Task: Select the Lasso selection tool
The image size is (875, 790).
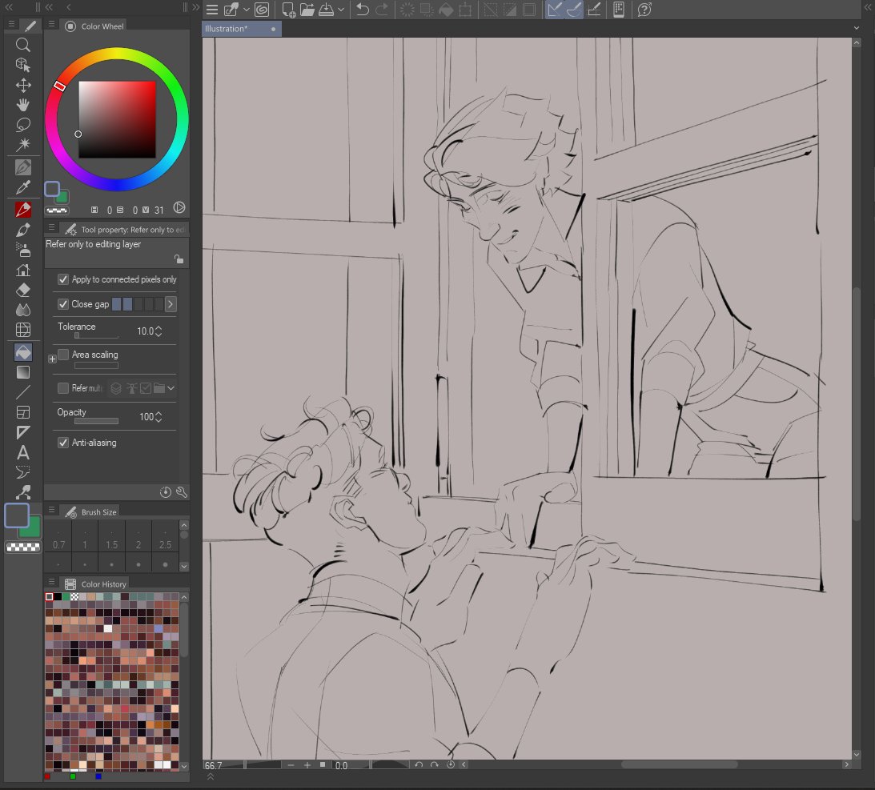Action: pyautogui.click(x=23, y=124)
